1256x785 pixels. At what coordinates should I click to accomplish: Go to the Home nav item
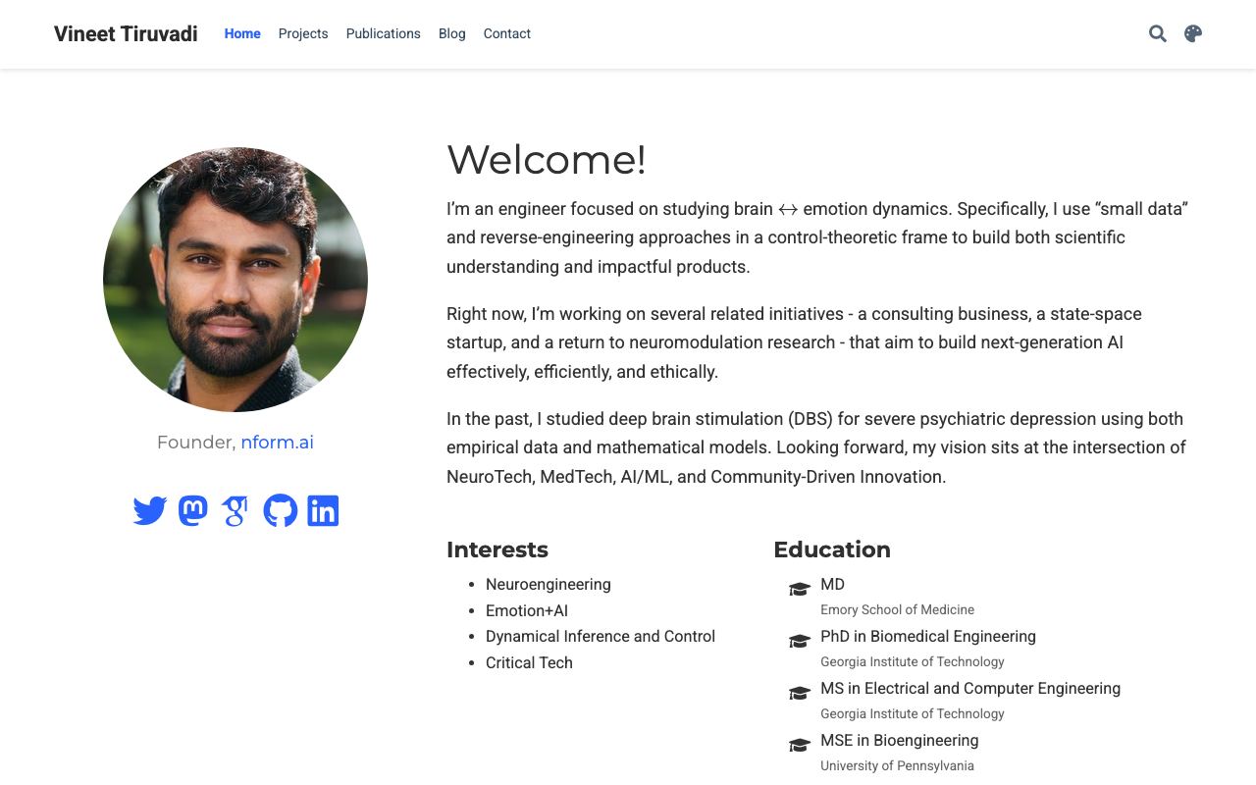click(242, 33)
